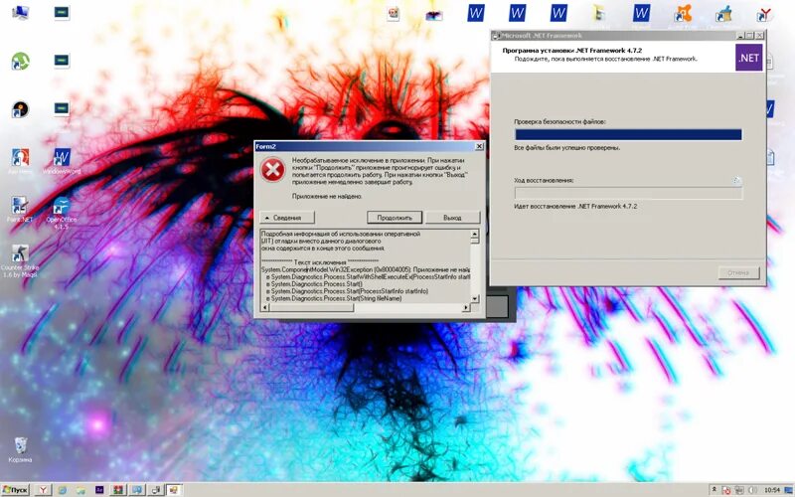Click the System.ComponentModel.Win32Exception line
The image size is (795, 497).
click(x=366, y=269)
